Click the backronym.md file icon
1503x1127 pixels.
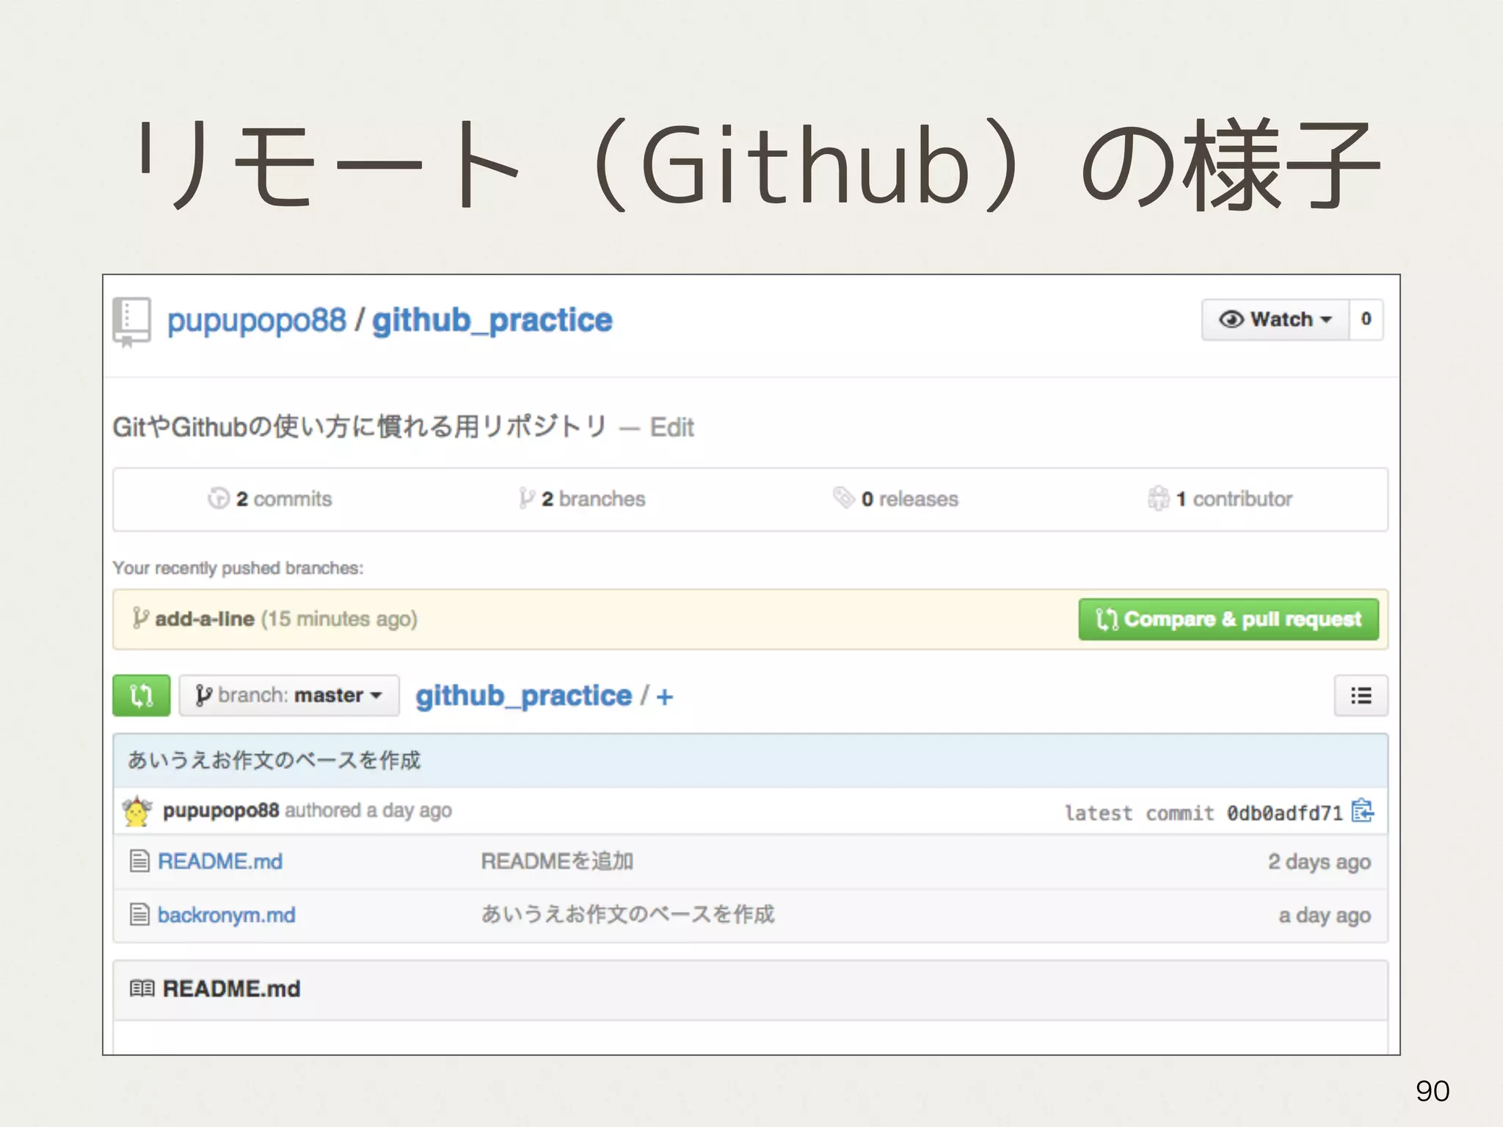pos(139,915)
